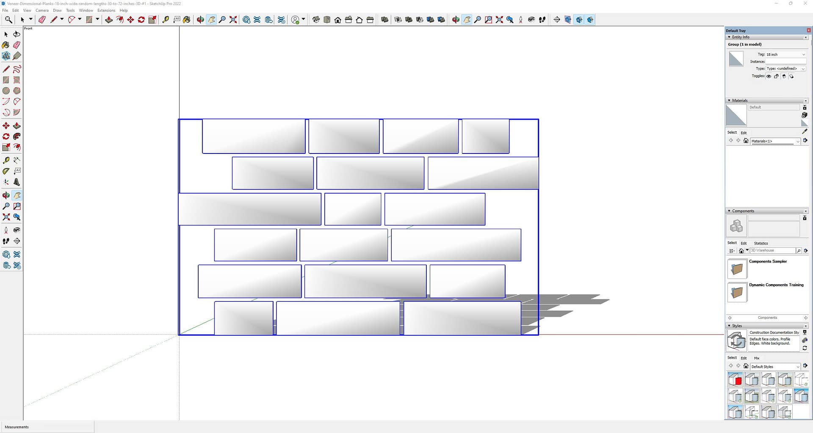Screen dimensions: 813x433
Task: Select the Freehand tool in left toolbar
Action: pos(17,69)
